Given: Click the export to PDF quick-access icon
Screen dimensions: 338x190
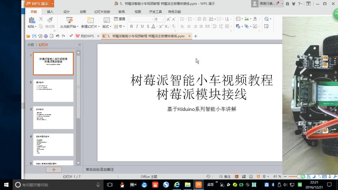Looking at the screenshot, I should [40, 36].
